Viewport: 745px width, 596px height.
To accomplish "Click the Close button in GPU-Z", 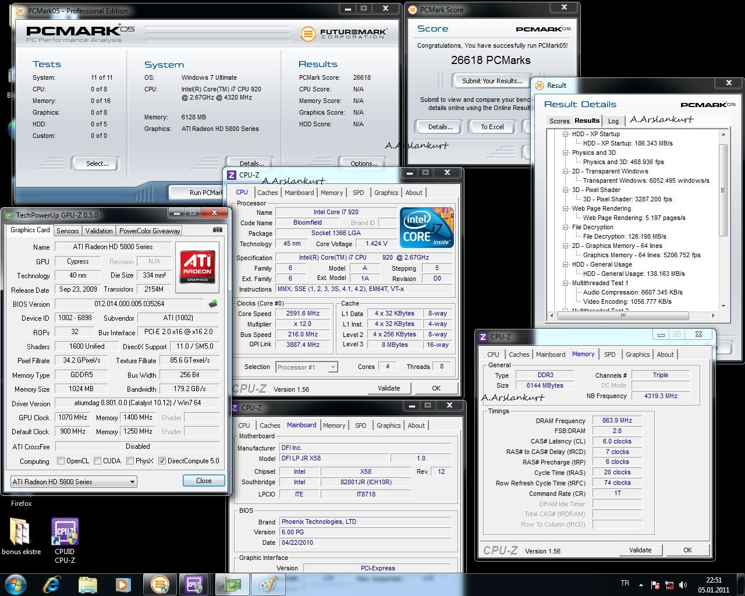I will (204, 481).
